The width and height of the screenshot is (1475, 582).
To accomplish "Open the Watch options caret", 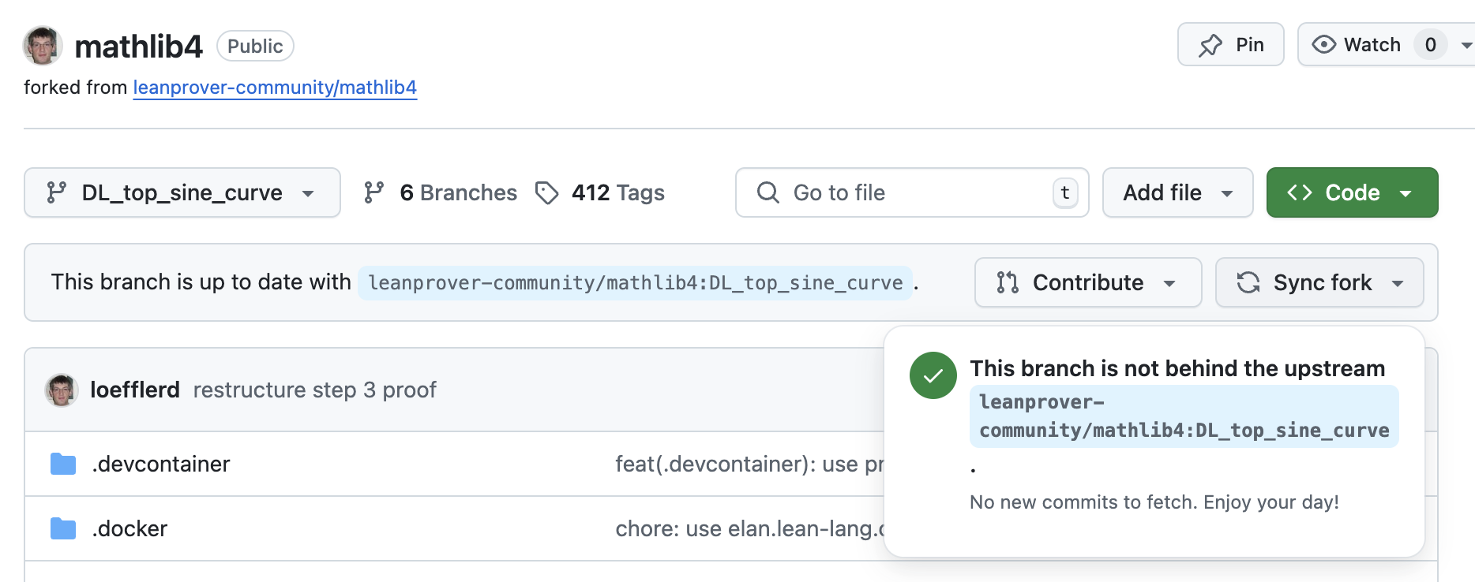I will pos(1466,45).
